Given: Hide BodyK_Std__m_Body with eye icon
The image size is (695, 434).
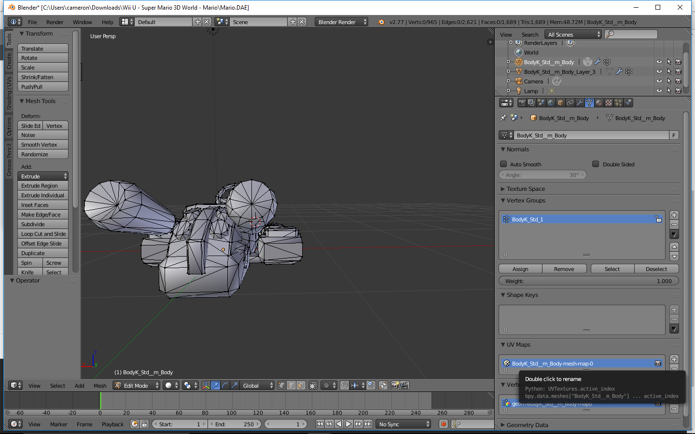Looking at the screenshot, I should tap(659, 62).
